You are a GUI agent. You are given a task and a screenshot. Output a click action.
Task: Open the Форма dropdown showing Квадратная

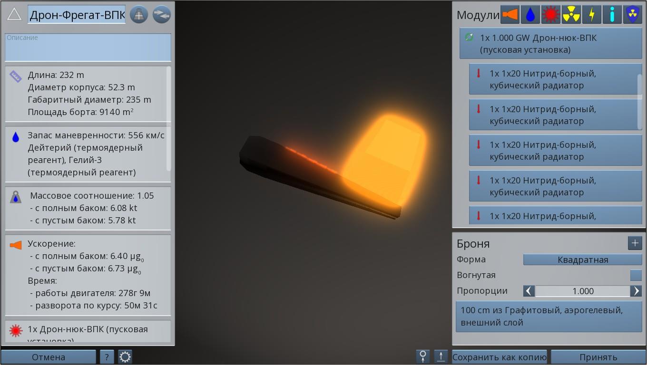582,260
